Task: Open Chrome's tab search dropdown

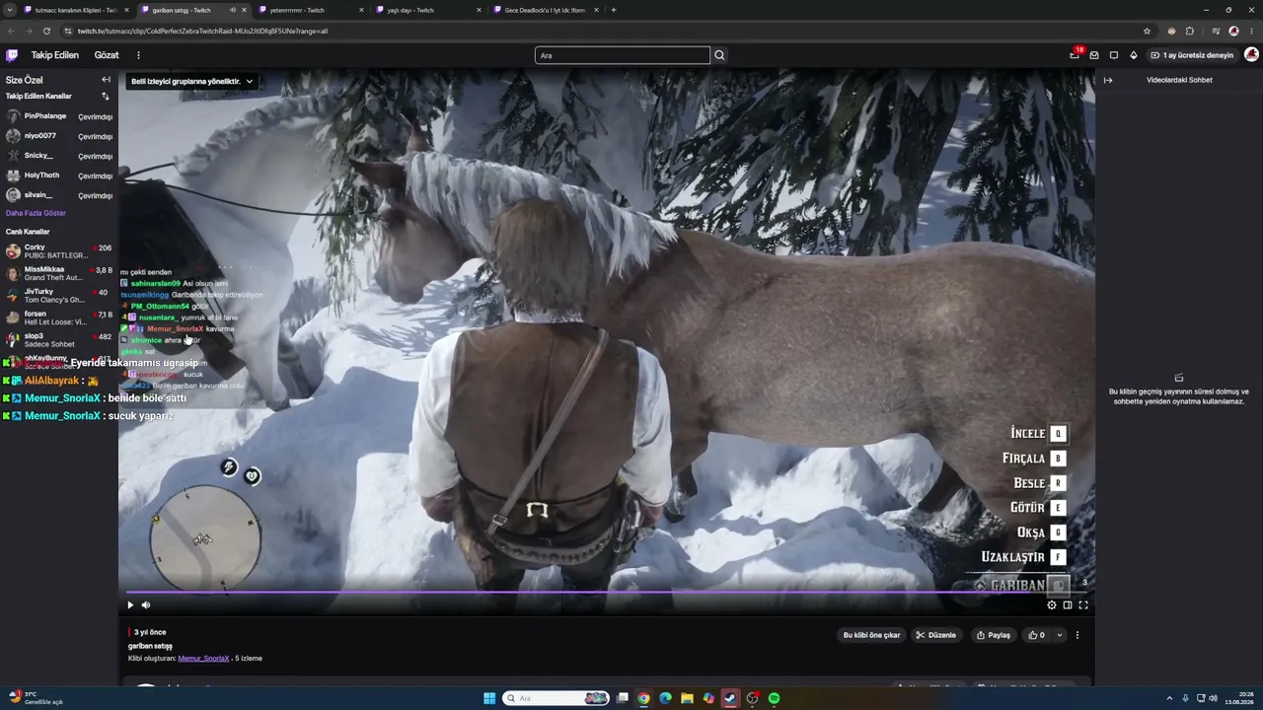Action: pyautogui.click(x=12, y=10)
